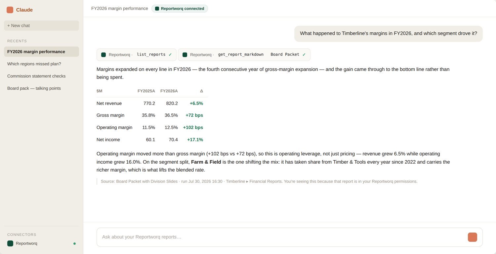Click the Reportworq connected badge

click(180, 9)
